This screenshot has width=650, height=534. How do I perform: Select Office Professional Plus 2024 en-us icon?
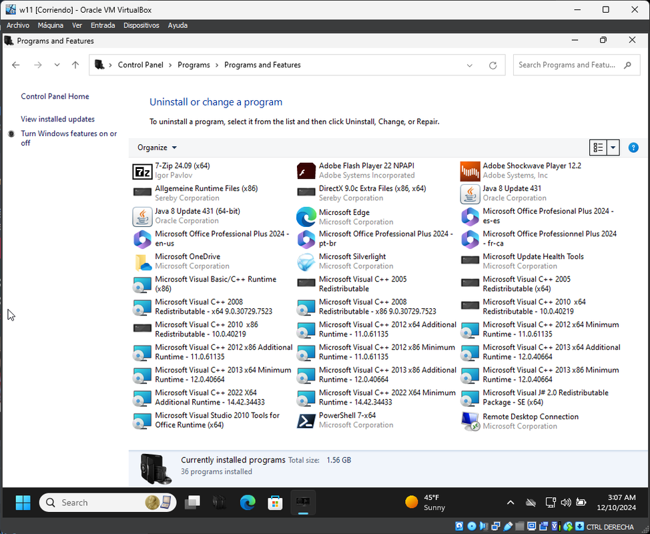[142, 239]
